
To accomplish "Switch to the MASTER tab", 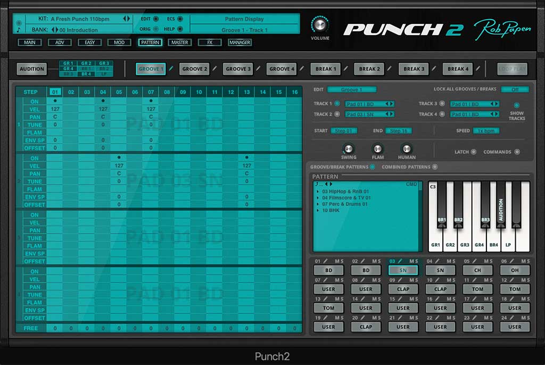I will [x=179, y=43].
